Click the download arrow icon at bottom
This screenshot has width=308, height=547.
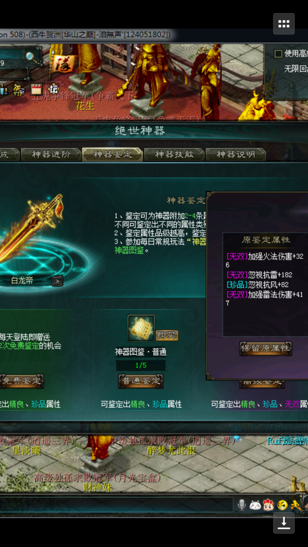284,522
